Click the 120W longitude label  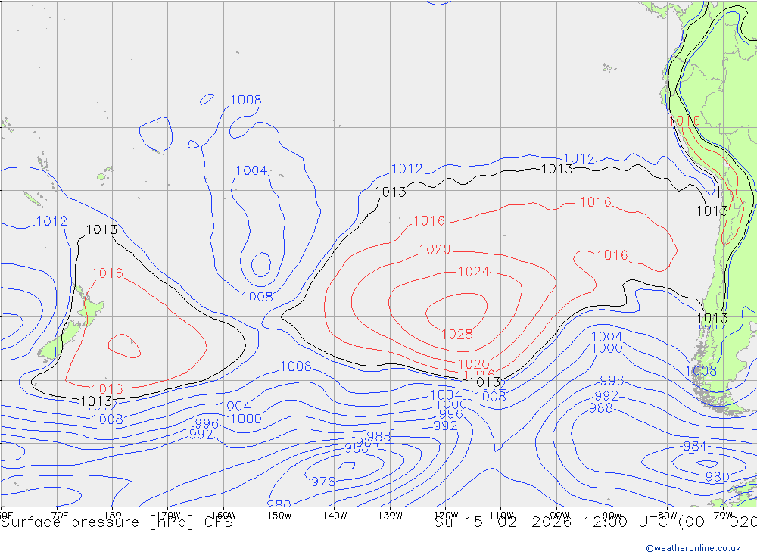coord(446,516)
